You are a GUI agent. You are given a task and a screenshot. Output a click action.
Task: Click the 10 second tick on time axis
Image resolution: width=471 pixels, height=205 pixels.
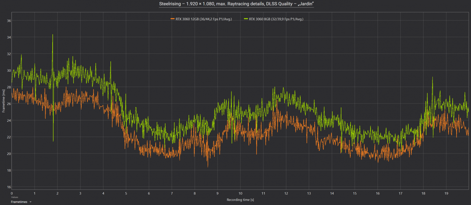240,193
